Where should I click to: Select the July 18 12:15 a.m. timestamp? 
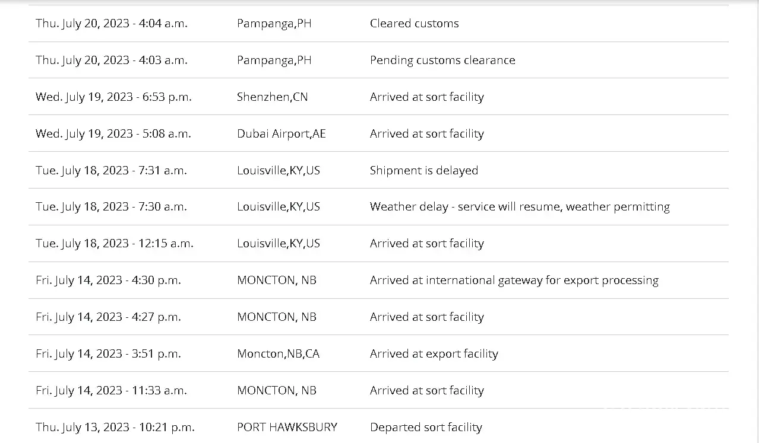point(114,244)
